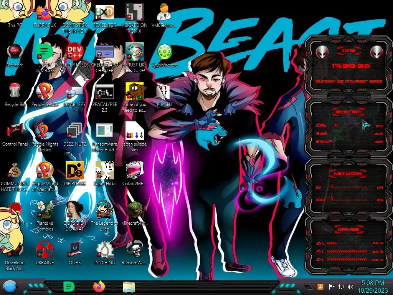The width and height of the screenshot is (393, 295).
Task: Open the clock showing 5:08 PM
Action: pos(372,287)
